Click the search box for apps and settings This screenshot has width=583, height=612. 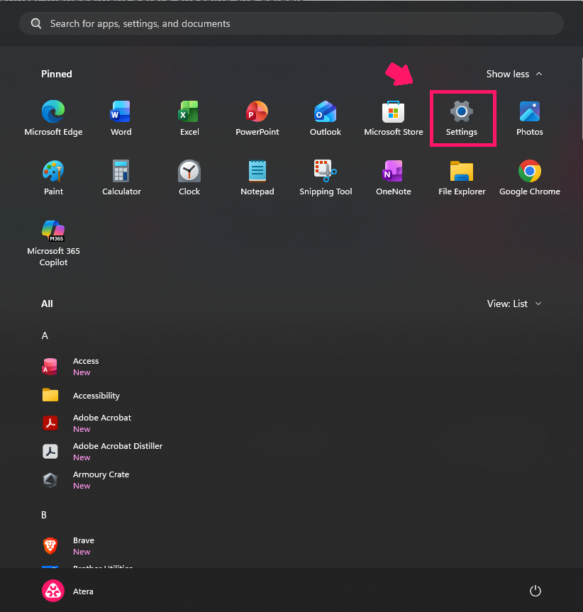[x=291, y=23]
